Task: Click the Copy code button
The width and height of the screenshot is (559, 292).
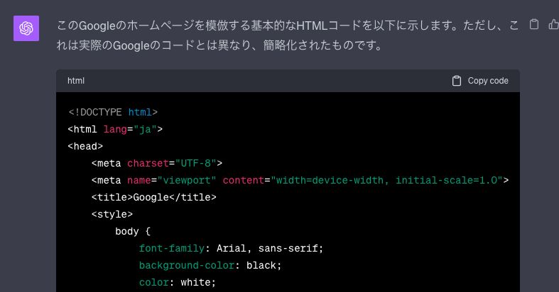Action: click(x=480, y=81)
